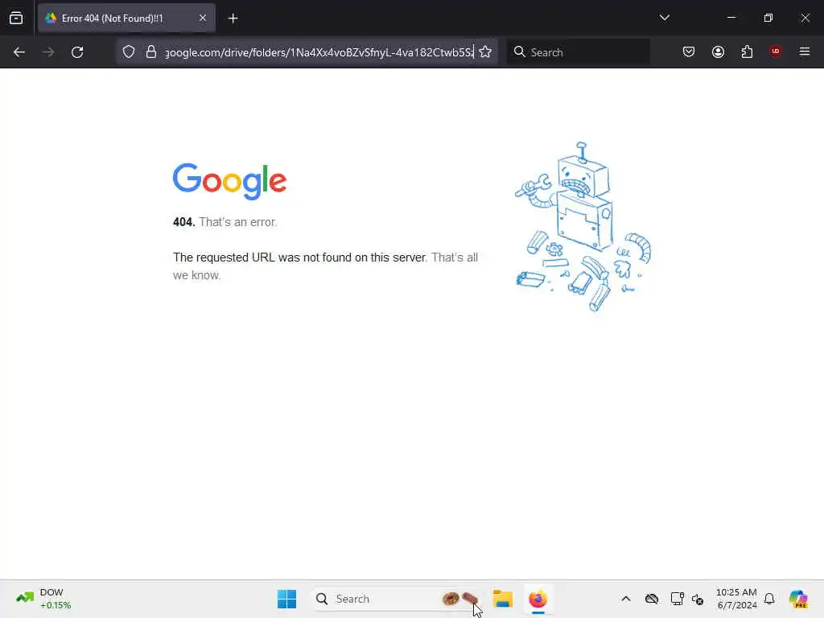The height and width of the screenshot is (618, 824).
Task: Open the Firefox account icon
Action: click(718, 51)
